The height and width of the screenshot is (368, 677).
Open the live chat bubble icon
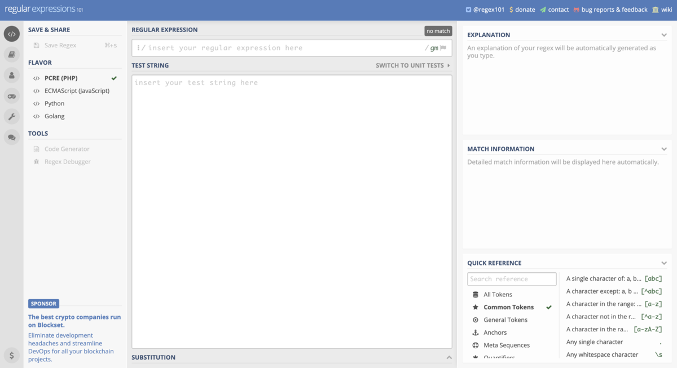(x=11, y=136)
